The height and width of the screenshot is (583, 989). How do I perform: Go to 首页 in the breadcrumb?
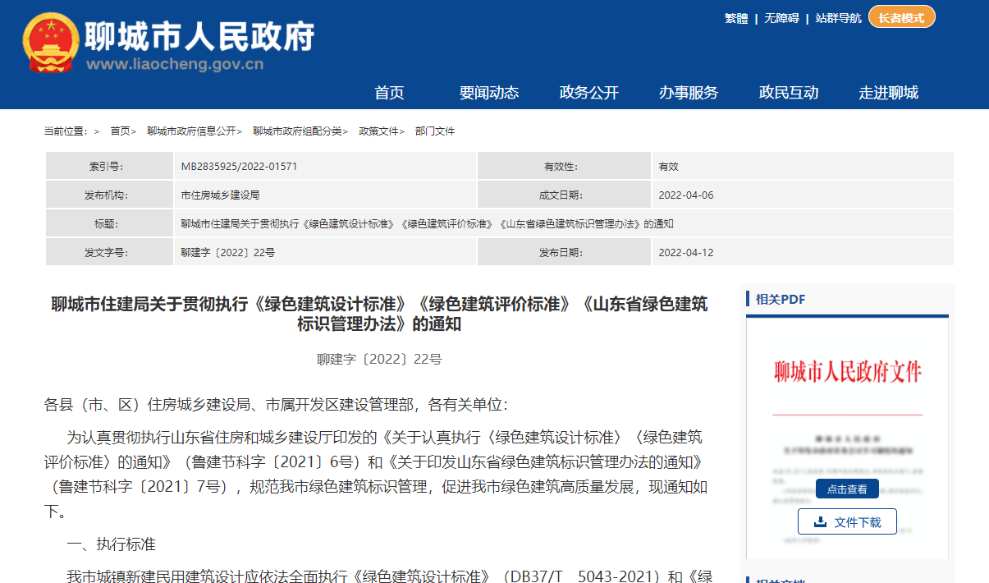coord(121,131)
